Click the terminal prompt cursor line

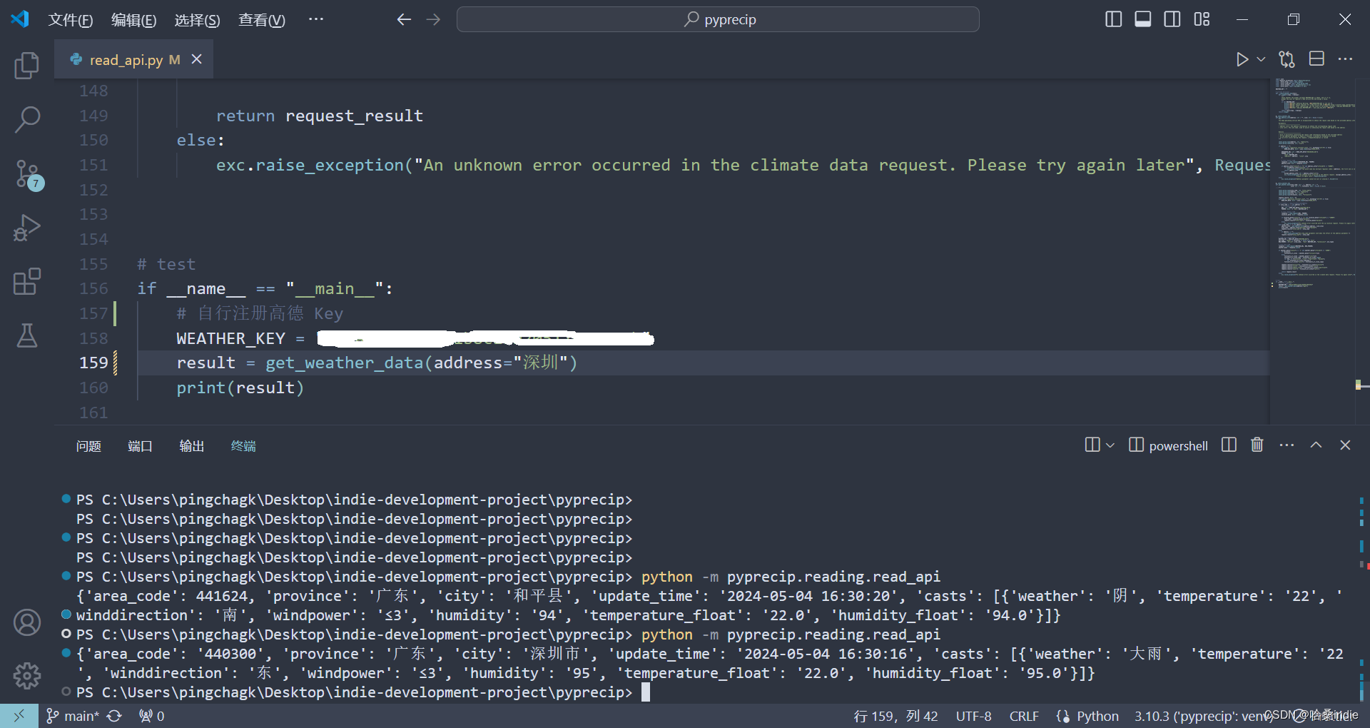click(x=355, y=692)
